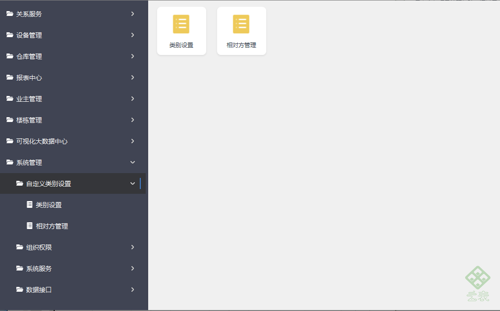Expand the 组织权限 chevron arrow
500x311 pixels.
pyautogui.click(x=133, y=247)
